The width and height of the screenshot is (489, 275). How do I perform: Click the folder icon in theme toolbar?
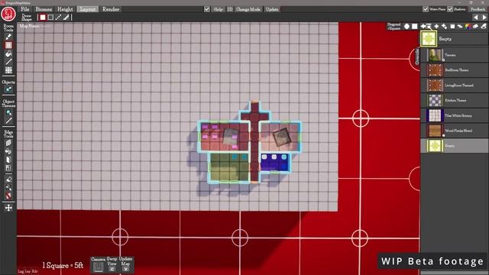(x=452, y=27)
